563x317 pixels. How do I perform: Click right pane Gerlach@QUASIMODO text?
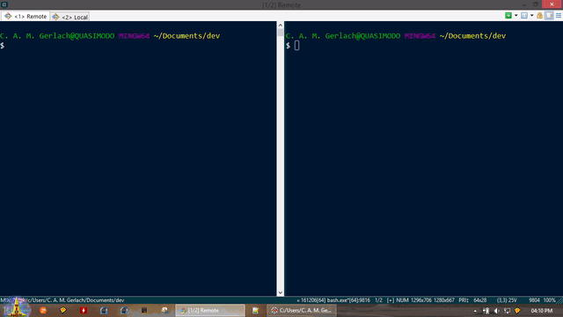click(x=362, y=36)
